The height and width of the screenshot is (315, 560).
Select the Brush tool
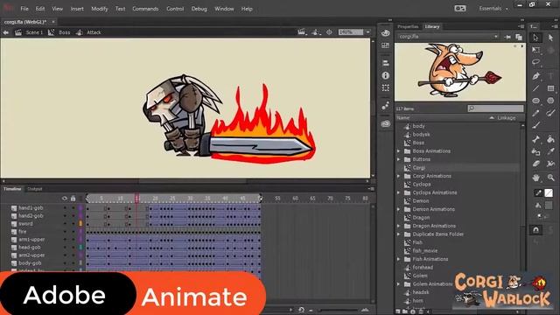(x=535, y=126)
